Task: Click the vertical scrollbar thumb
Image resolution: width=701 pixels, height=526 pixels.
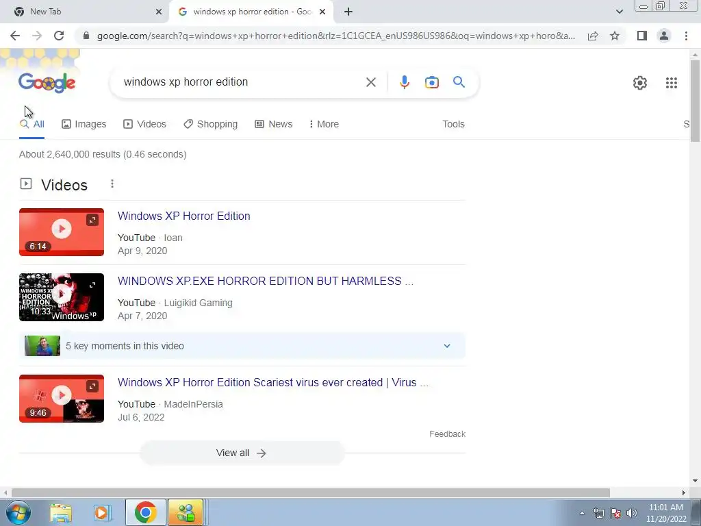Action: (695, 101)
